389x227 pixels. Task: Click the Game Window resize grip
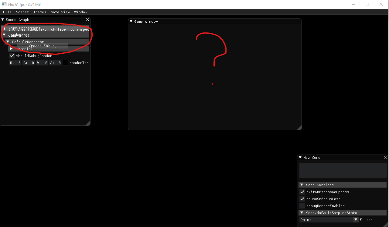tap(300, 128)
